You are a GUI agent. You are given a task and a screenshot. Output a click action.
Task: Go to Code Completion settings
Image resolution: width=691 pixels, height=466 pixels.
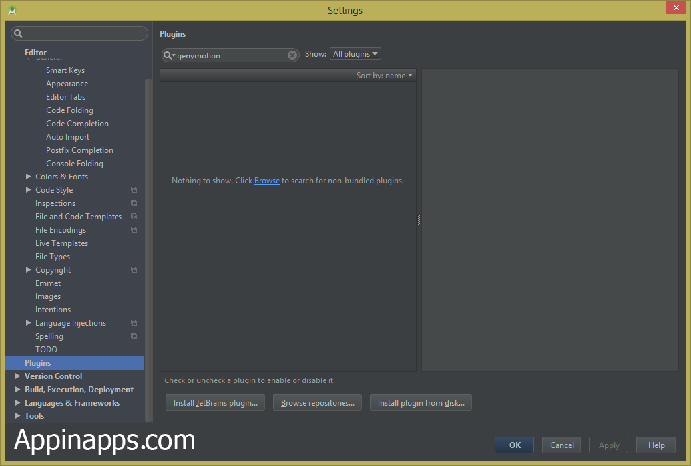(77, 124)
